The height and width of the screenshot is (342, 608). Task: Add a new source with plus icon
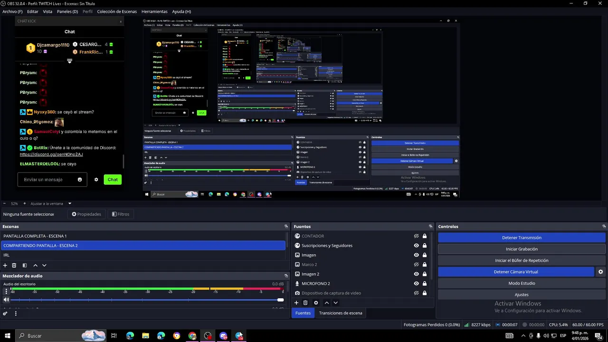[296, 303]
